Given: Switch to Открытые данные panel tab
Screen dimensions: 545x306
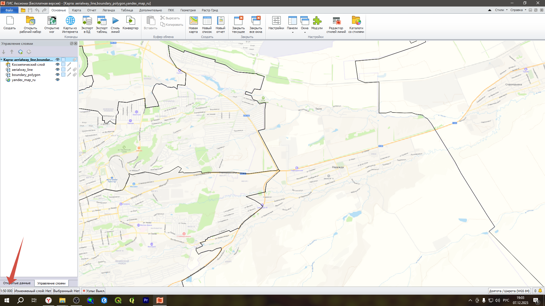Looking at the screenshot, I should pyautogui.click(x=17, y=283).
